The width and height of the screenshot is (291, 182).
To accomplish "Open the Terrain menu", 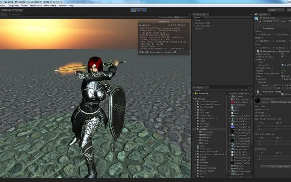I will click(x=24, y=5).
